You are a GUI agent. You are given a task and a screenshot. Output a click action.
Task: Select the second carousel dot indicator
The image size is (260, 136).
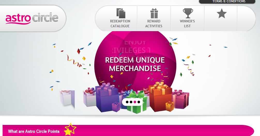point(131,102)
